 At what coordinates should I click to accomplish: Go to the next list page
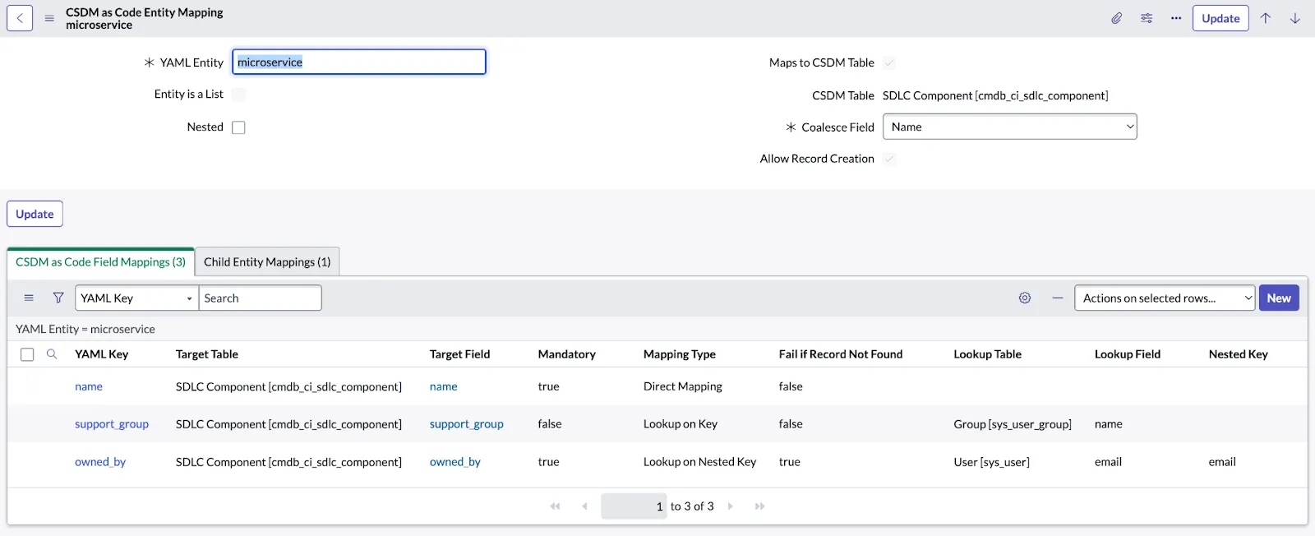point(730,506)
